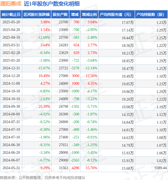The height and width of the screenshot is (180, 168).
Task: Click the title text 近1年股东户数变化明细
Action: pos(52,4)
